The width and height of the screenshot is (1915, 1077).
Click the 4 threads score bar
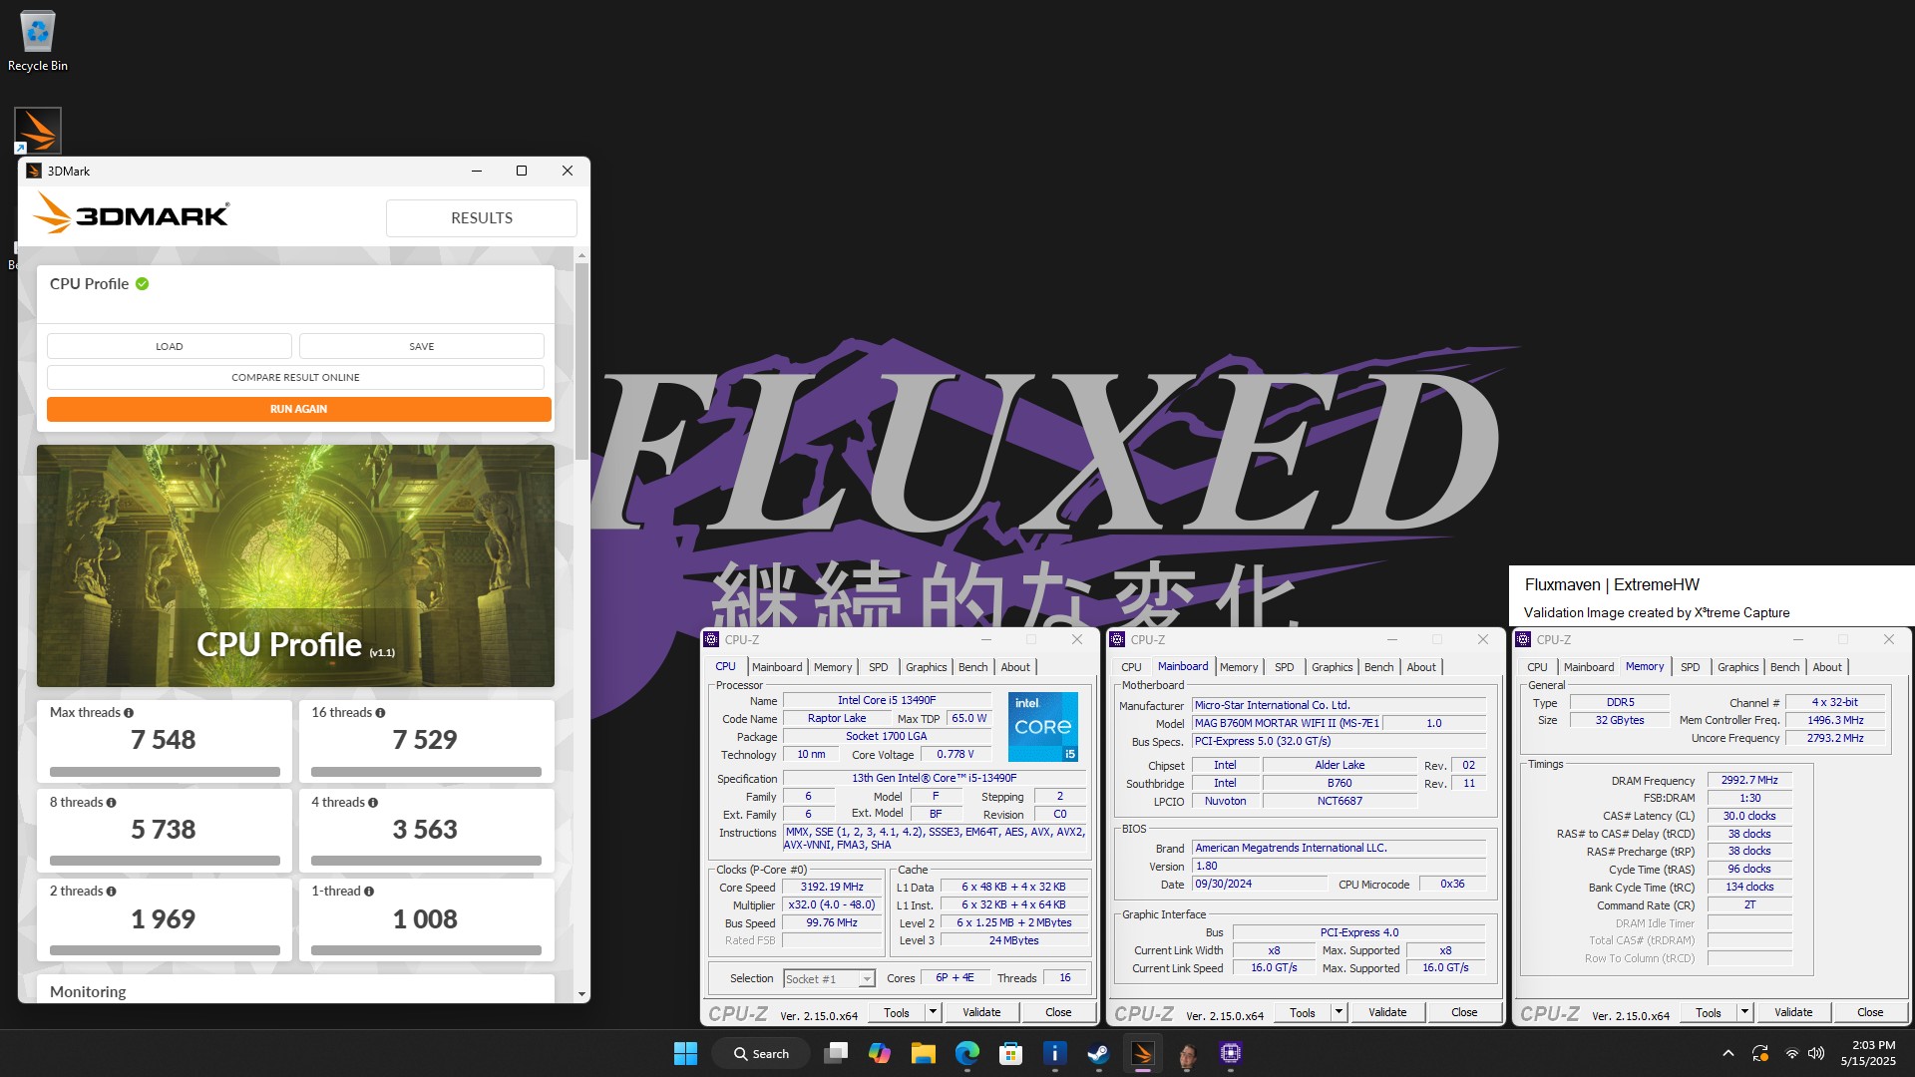point(426,861)
